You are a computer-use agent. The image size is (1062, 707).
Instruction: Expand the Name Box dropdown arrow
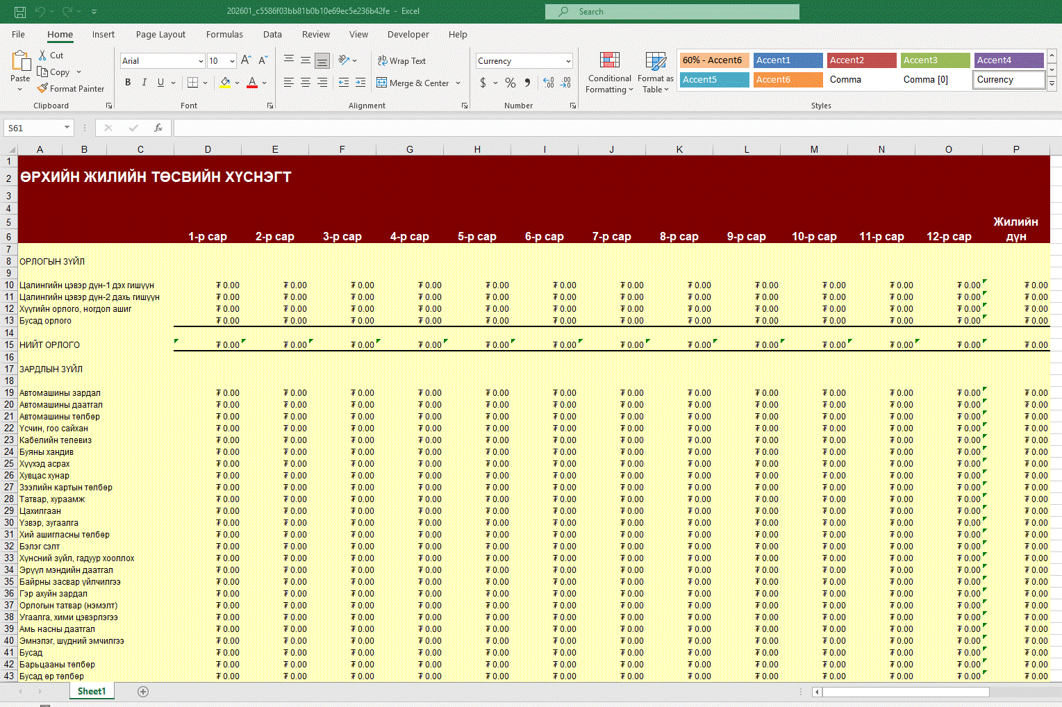pos(67,128)
